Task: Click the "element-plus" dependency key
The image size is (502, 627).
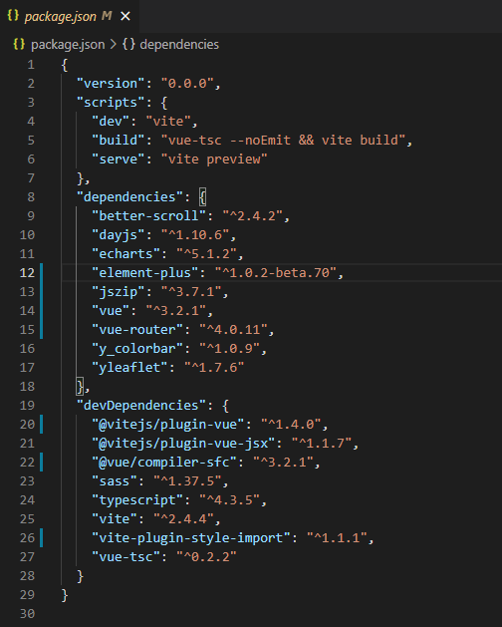Action: tap(145, 273)
